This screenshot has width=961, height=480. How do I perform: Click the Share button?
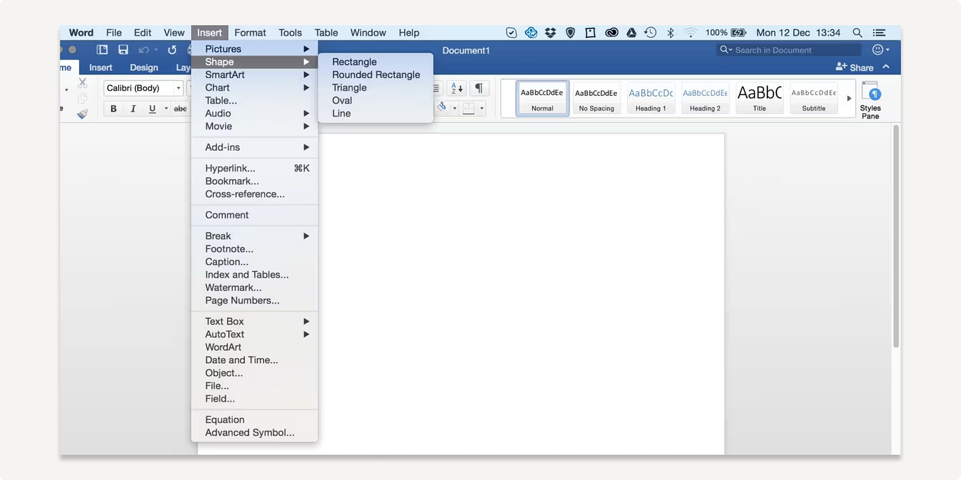tap(855, 67)
